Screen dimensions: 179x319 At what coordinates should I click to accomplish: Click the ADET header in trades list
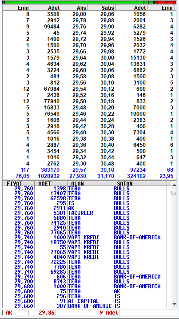[51, 183]
